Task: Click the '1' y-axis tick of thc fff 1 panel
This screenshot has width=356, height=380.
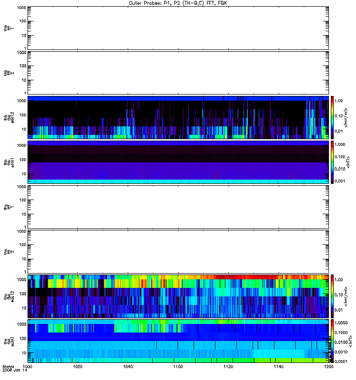Action: tap(25, 227)
